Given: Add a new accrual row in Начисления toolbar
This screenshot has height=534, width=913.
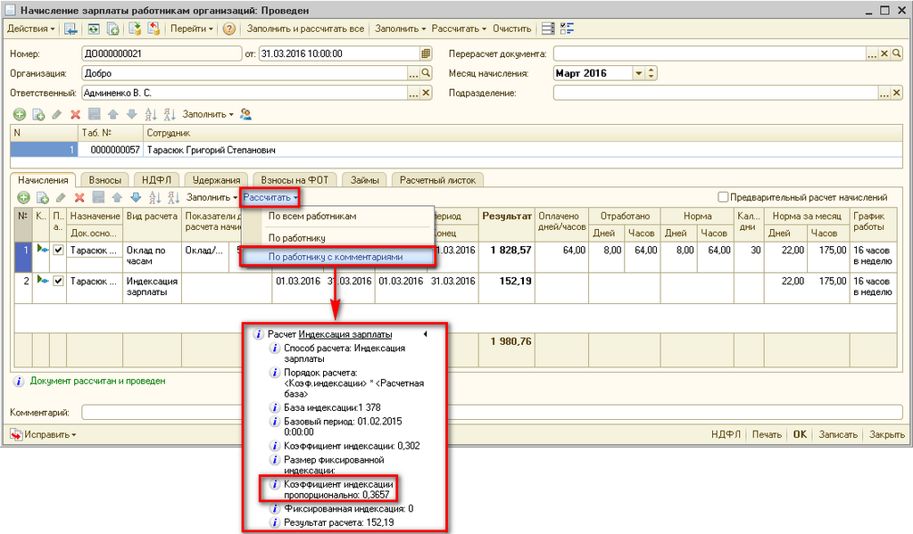Looking at the screenshot, I should [x=23, y=198].
